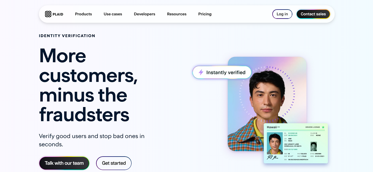
Task: Open the Resources menu
Action: coord(177,14)
